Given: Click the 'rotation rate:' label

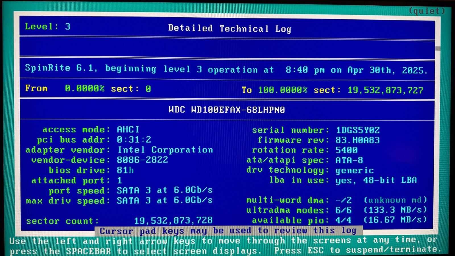Looking at the screenshot, I should click(291, 150).
